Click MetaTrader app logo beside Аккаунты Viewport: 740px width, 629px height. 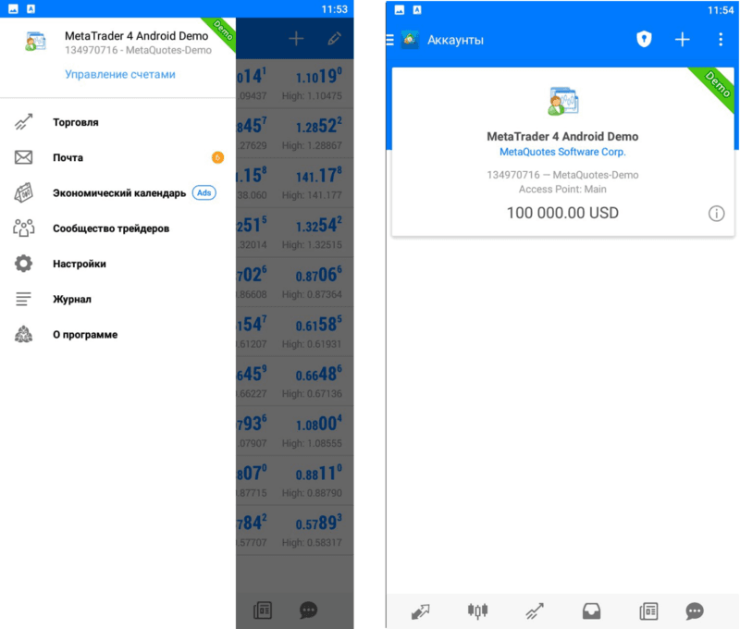[410, 40]
